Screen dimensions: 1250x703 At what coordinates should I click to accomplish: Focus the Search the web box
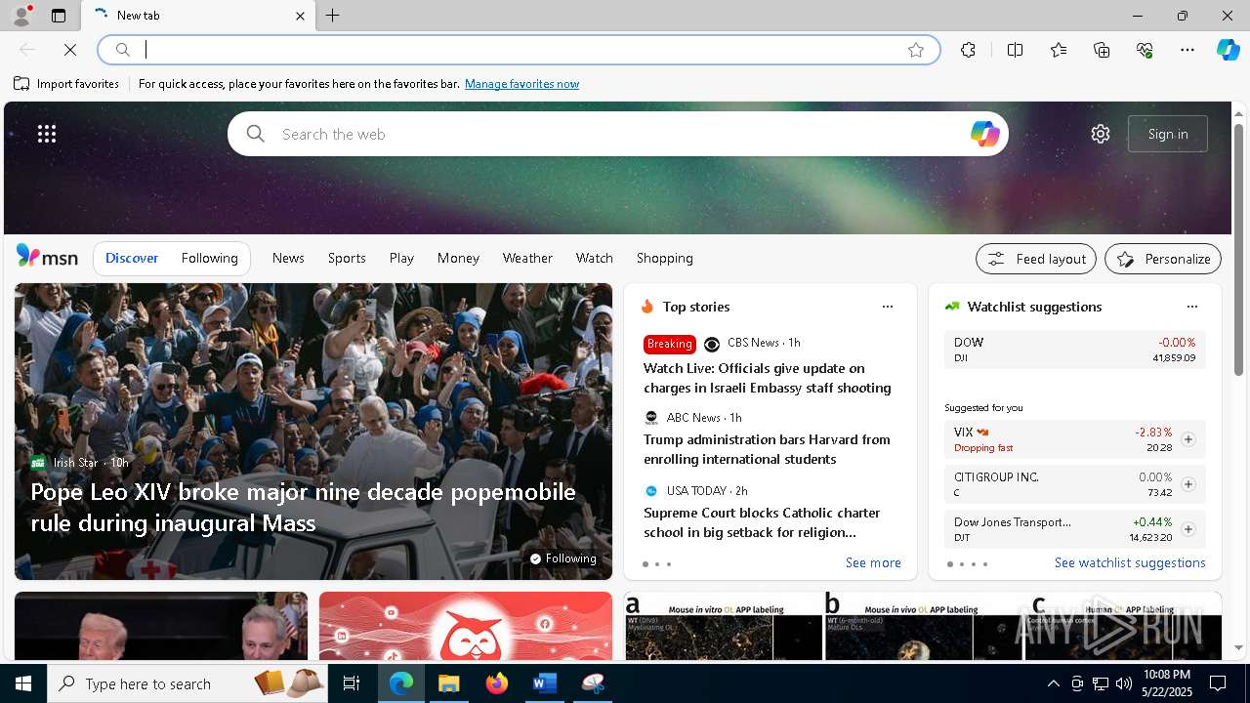[x=617, y=134]
